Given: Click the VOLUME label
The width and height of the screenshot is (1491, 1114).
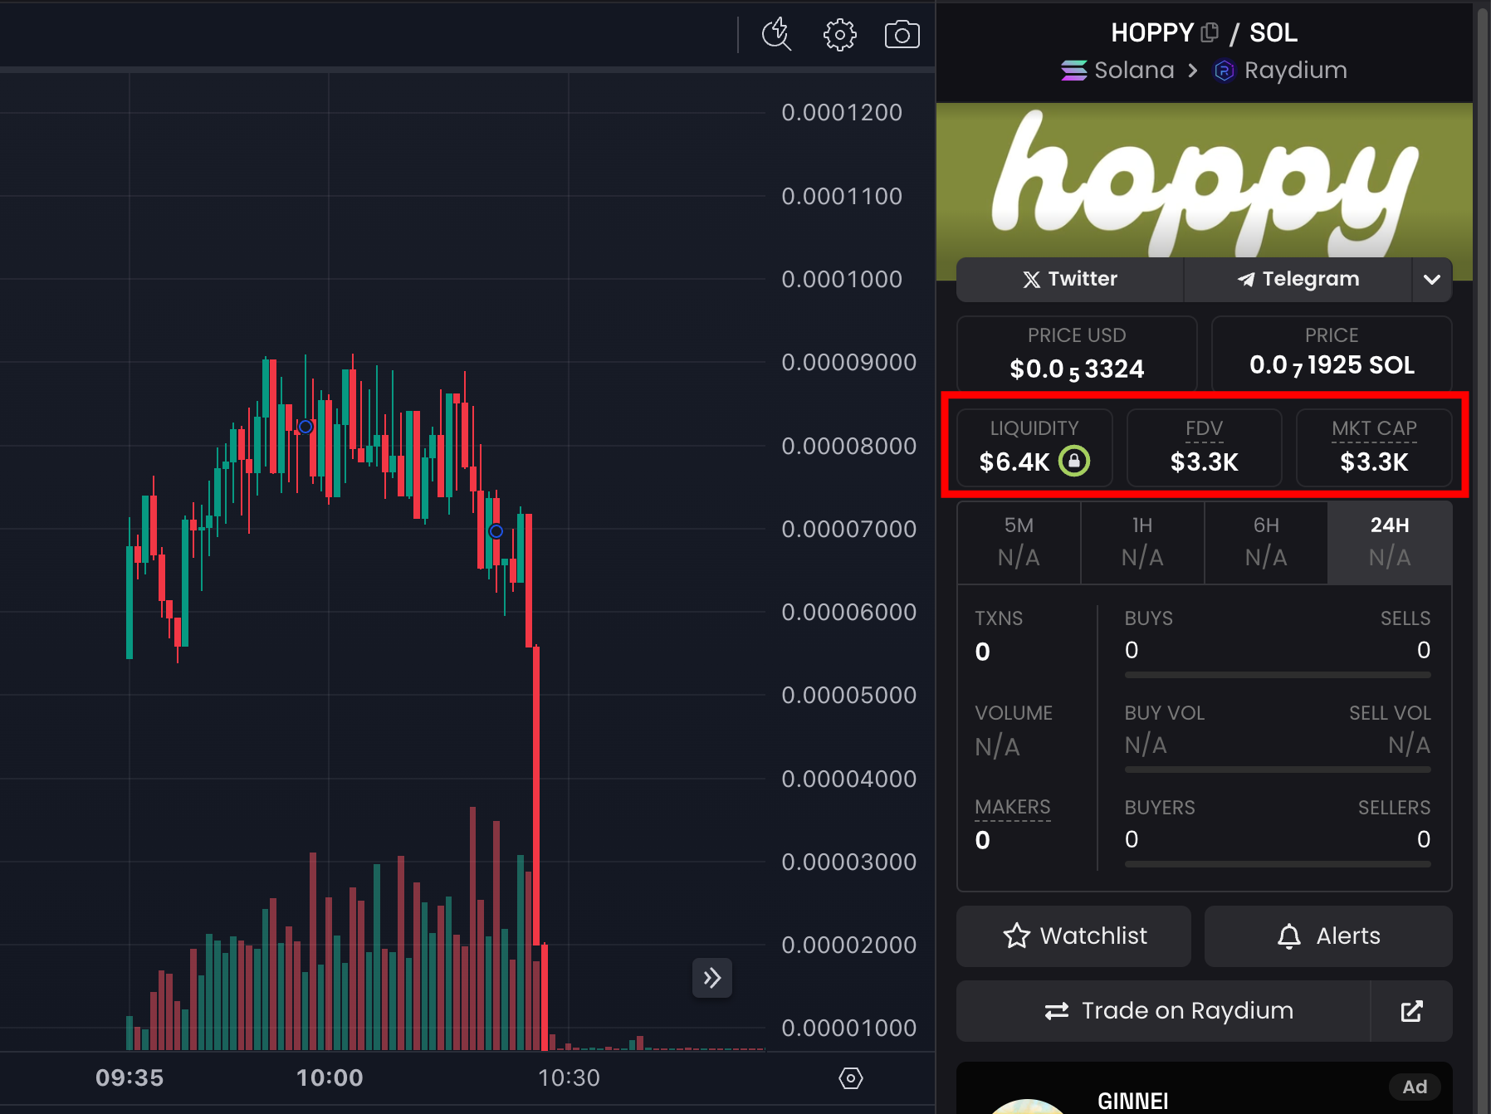Looking at the screenshot, I should point(1014,713).
